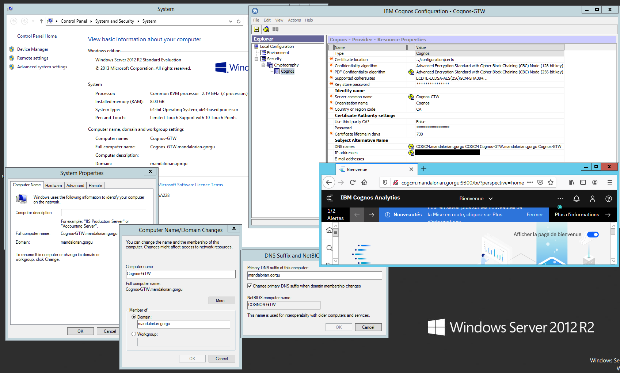Reload the Cognos Analytics page in Firefox

pos(353,182)
